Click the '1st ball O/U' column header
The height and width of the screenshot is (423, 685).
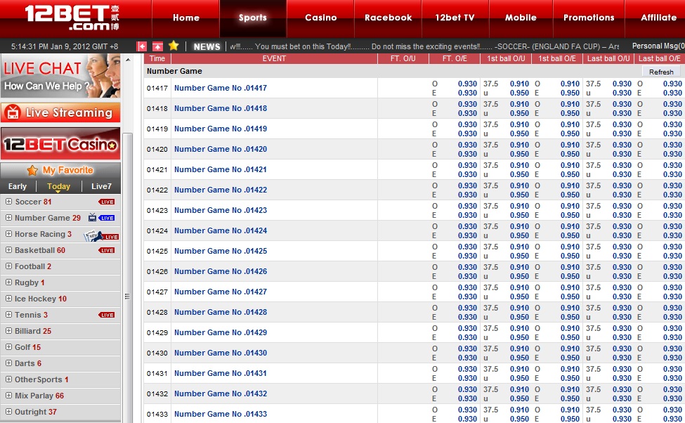click(506, 58)
